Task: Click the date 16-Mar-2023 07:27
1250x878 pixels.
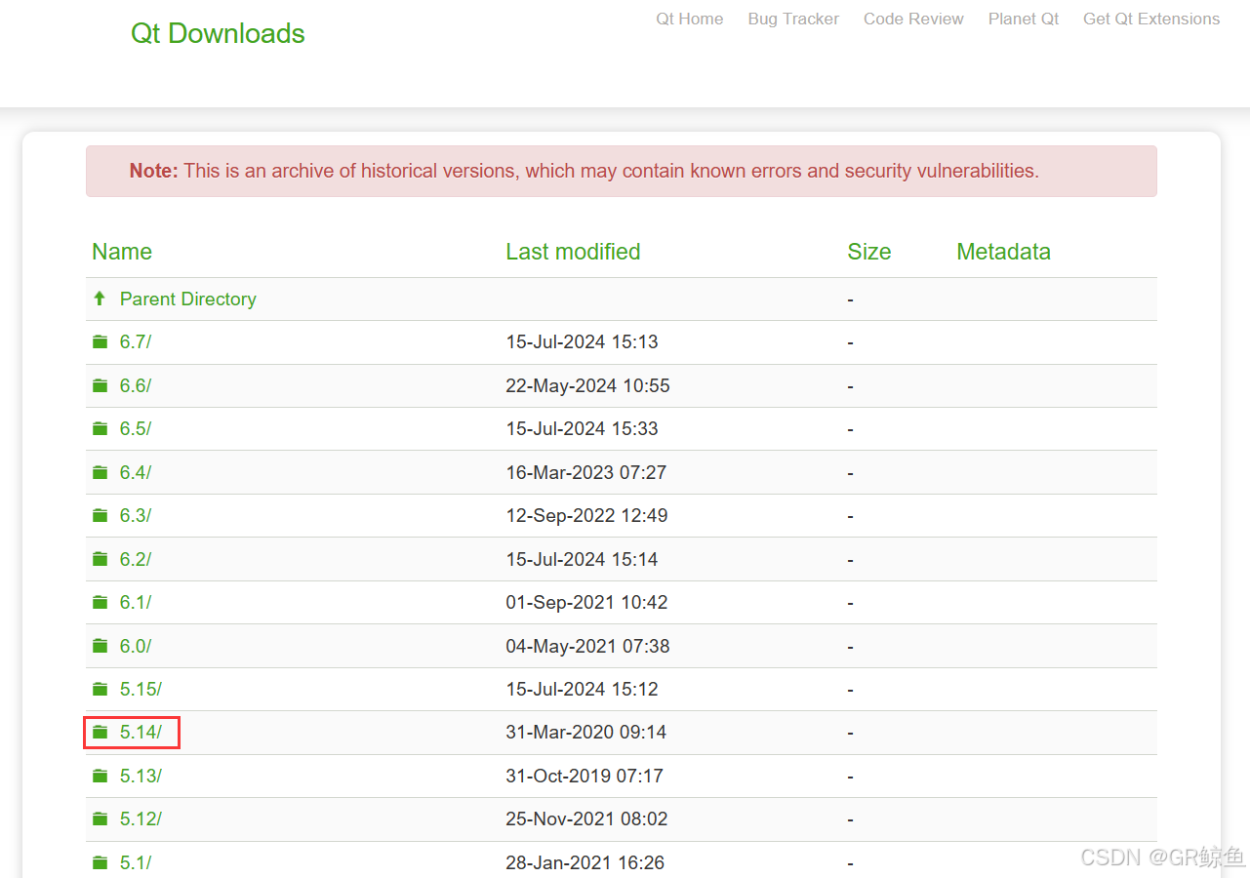Action: 585,472
